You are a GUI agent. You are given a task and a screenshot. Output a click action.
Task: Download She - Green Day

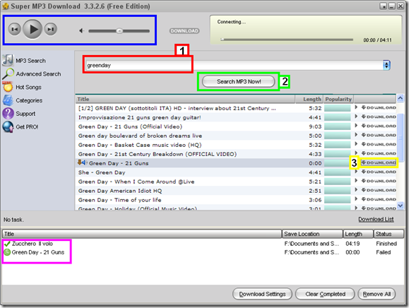pyautogui.click(x=379, y=172)
